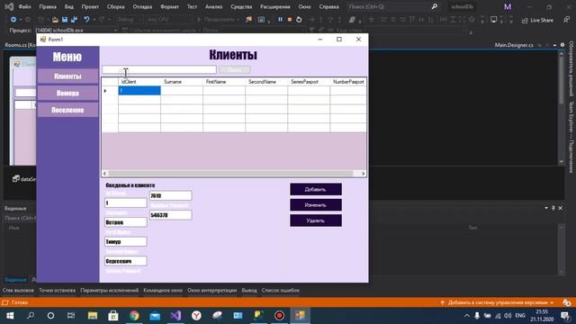Open the document tabs list dropdown arrow
The image size is (576, 324).
(554, 45)
